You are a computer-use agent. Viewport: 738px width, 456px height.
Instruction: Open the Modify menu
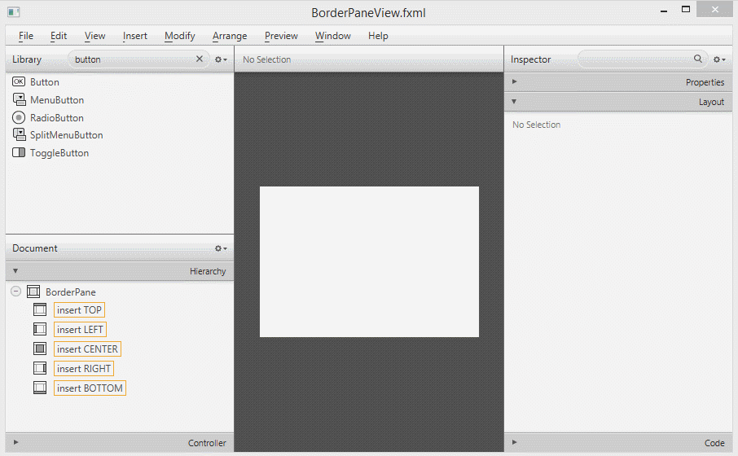pyautogui.click(x=179, y=36)
